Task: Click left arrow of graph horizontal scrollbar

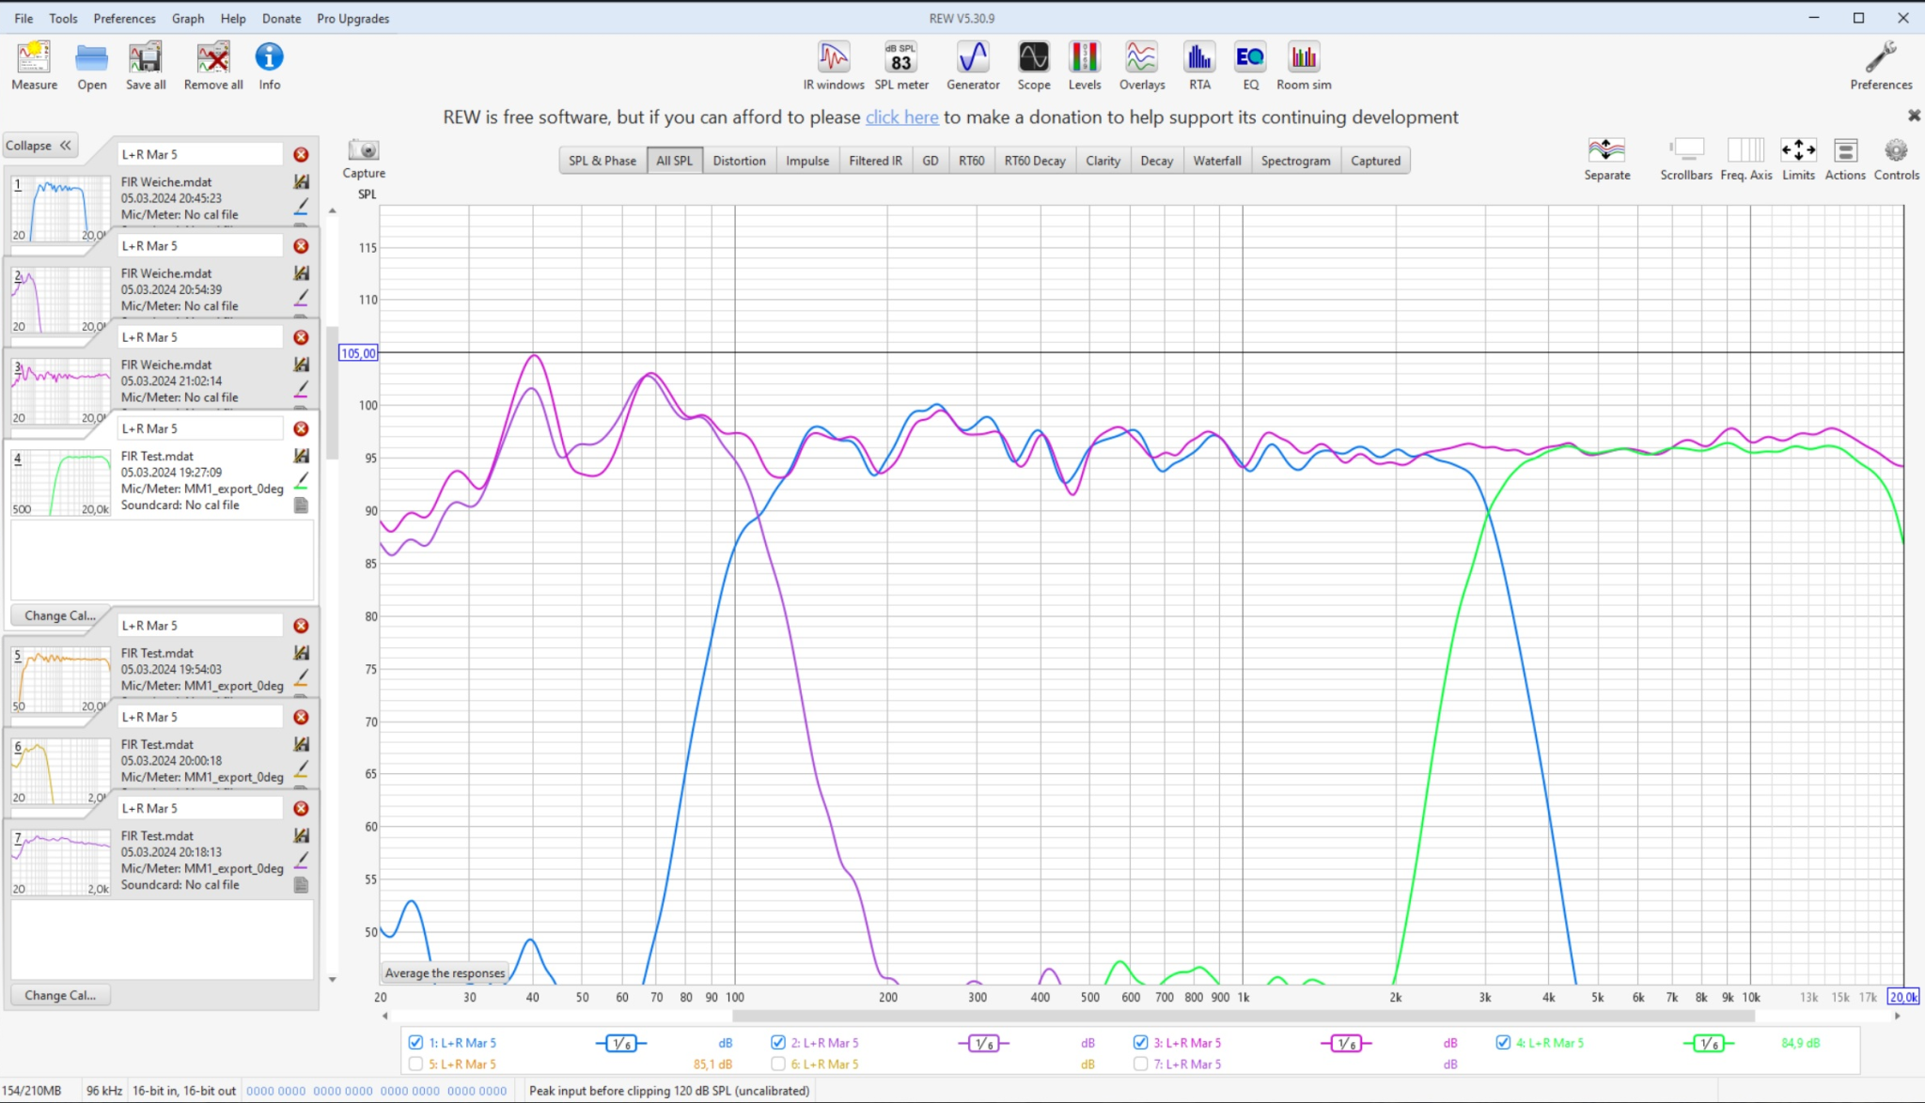Action: pyautogui.click(x=385, y=1016)
